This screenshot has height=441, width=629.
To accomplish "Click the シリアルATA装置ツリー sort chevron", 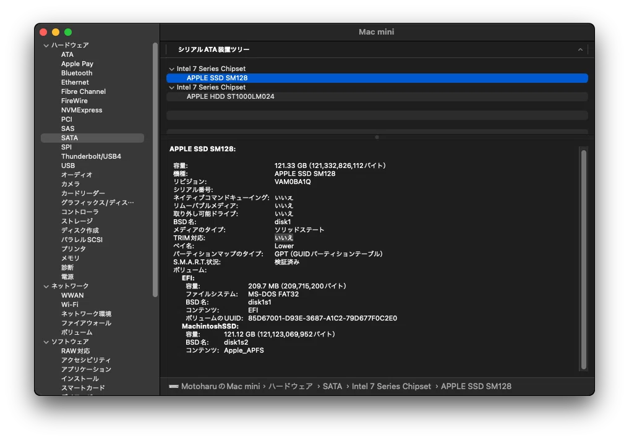I will 580,49.
